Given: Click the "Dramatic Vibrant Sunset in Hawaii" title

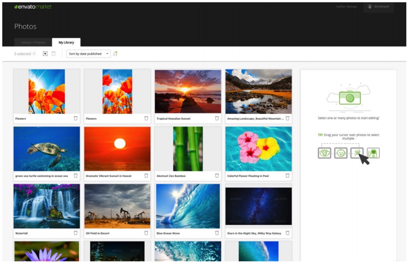Looking at the screenshot, I should tap(108, 176).
